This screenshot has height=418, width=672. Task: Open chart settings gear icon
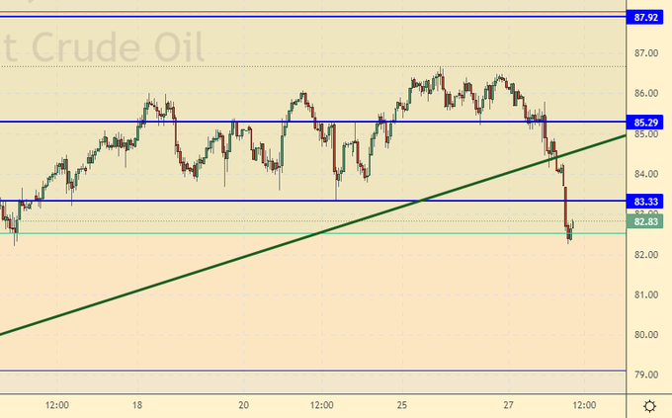(647, 405)
